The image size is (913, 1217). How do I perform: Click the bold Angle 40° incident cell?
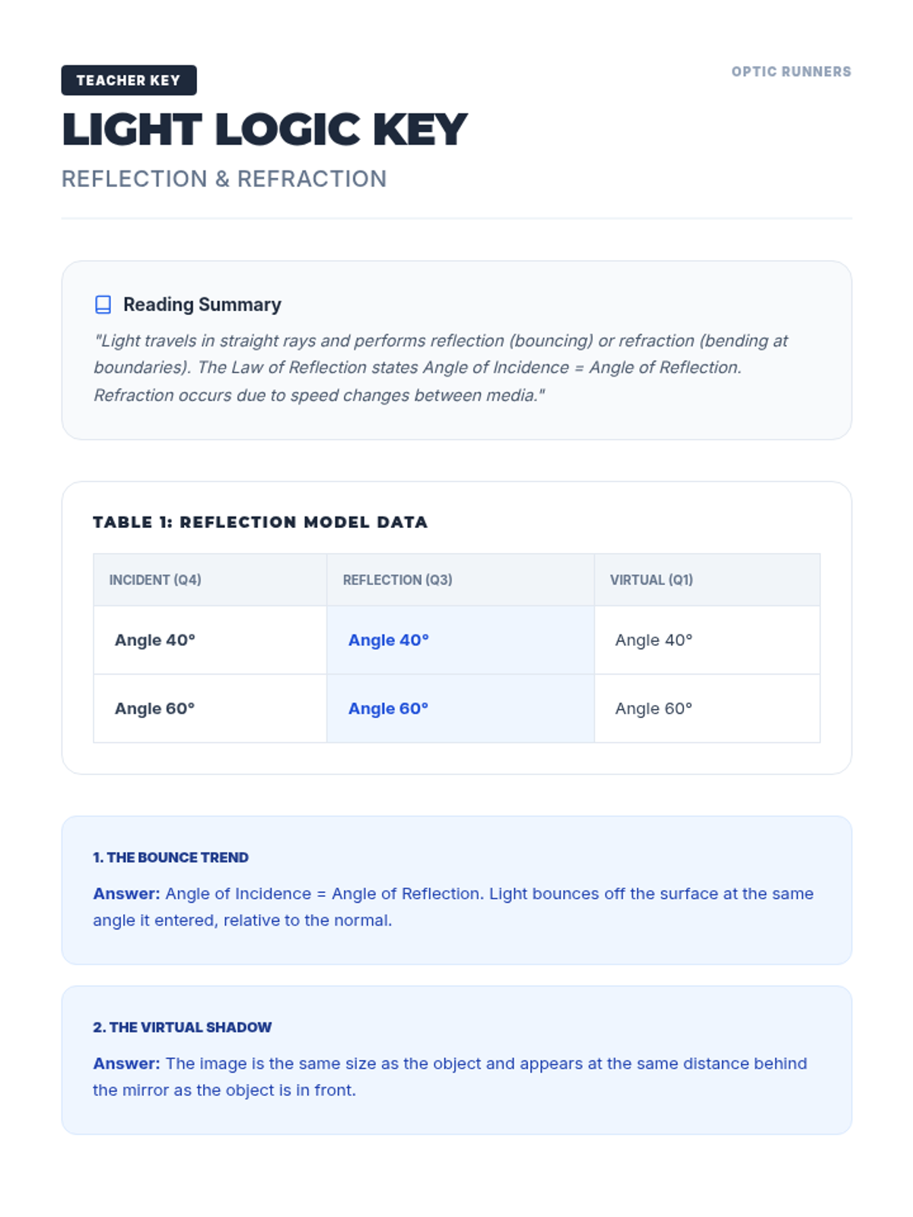tap(210, 640)
